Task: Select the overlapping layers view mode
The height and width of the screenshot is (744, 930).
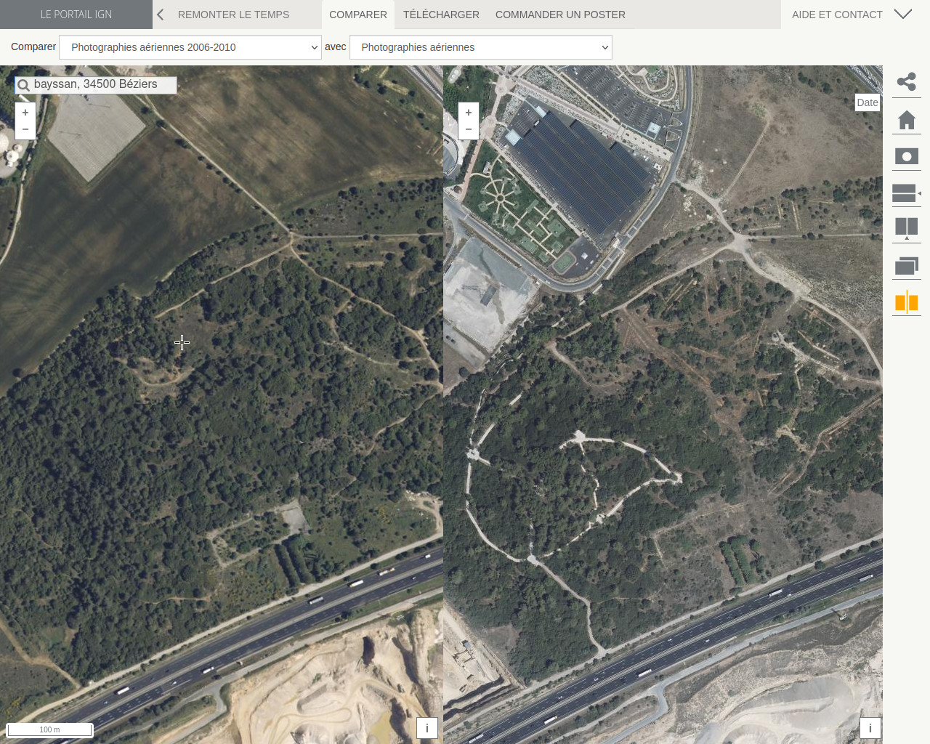Action: coord(906,266)
